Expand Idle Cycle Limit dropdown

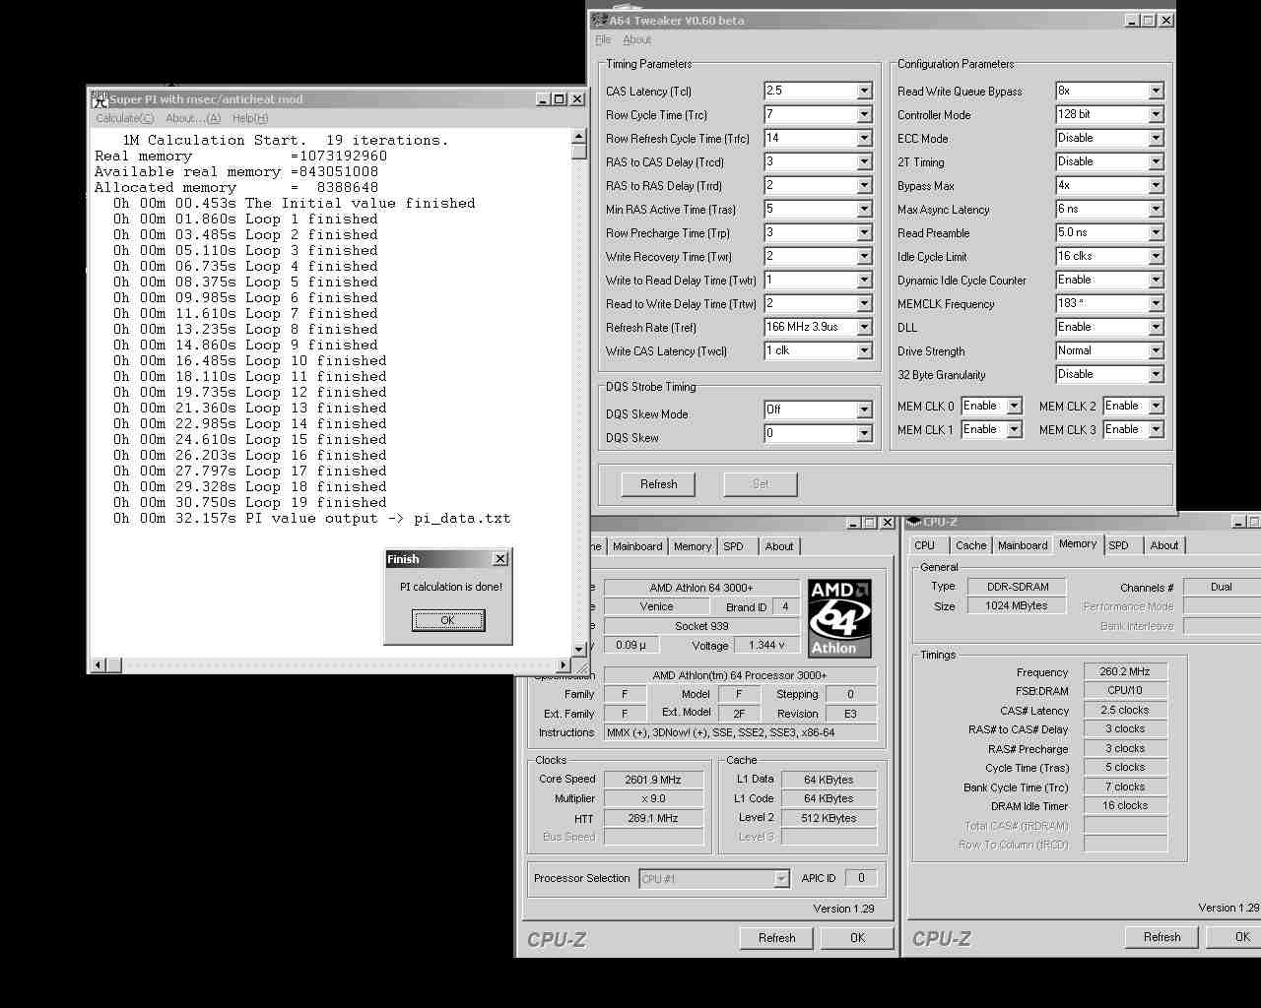point(1156,256)
